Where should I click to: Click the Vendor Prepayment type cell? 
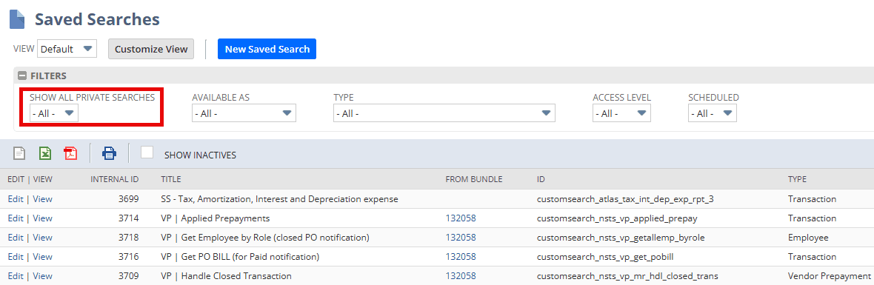(x=830, y=276)
